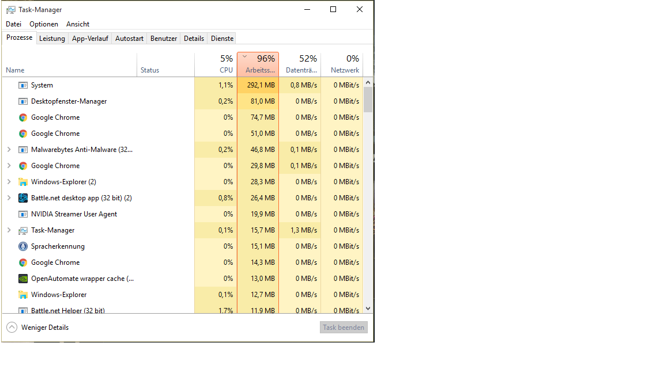Click Chrome icon in the 29,8 MB row

[x=23, y=166]
